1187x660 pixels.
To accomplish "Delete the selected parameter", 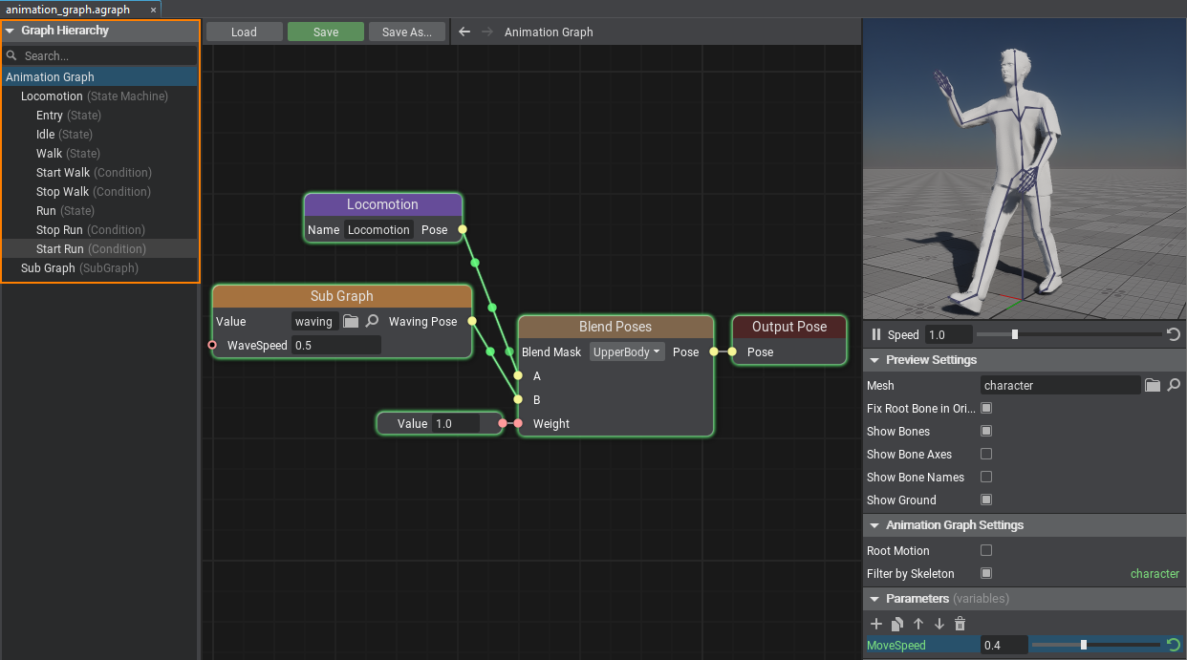I will pyautogui.click(x=960, y=624).
